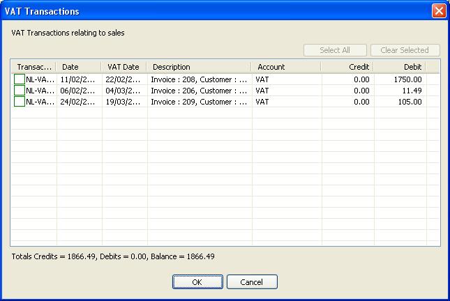Image resolution: width=450 pixels, height=301 pixels.
Task: Select the Invoice : 209 description cell
Action: 200,102
